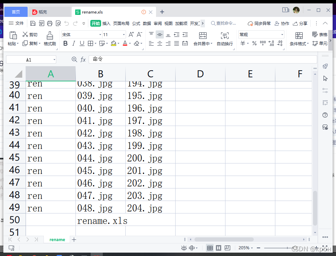Open zoom level 205% dropdown

click(246, 248)
